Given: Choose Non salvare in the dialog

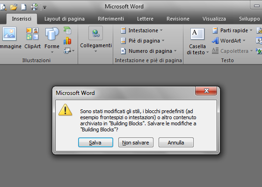Looking at the screenshot, I should pyautogui.click(x=136, y=143).
